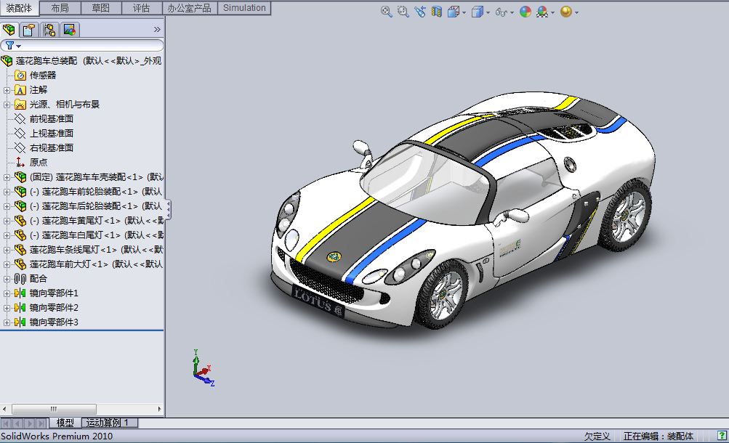
Task: Open the PropertyManager panel tab
Action: (29, 30)
